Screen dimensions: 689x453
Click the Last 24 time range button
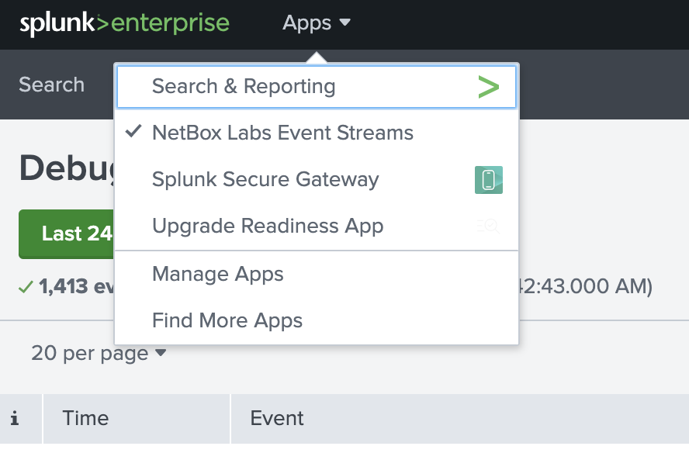pyautogui.click(x=67, y=233)
